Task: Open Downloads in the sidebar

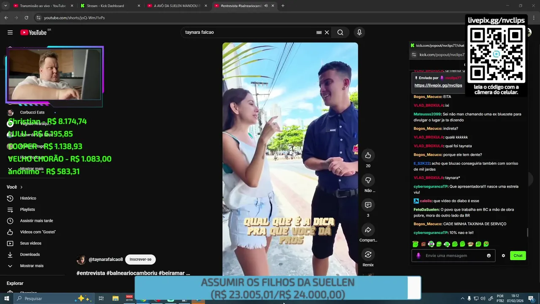Action: coord(30,255)
